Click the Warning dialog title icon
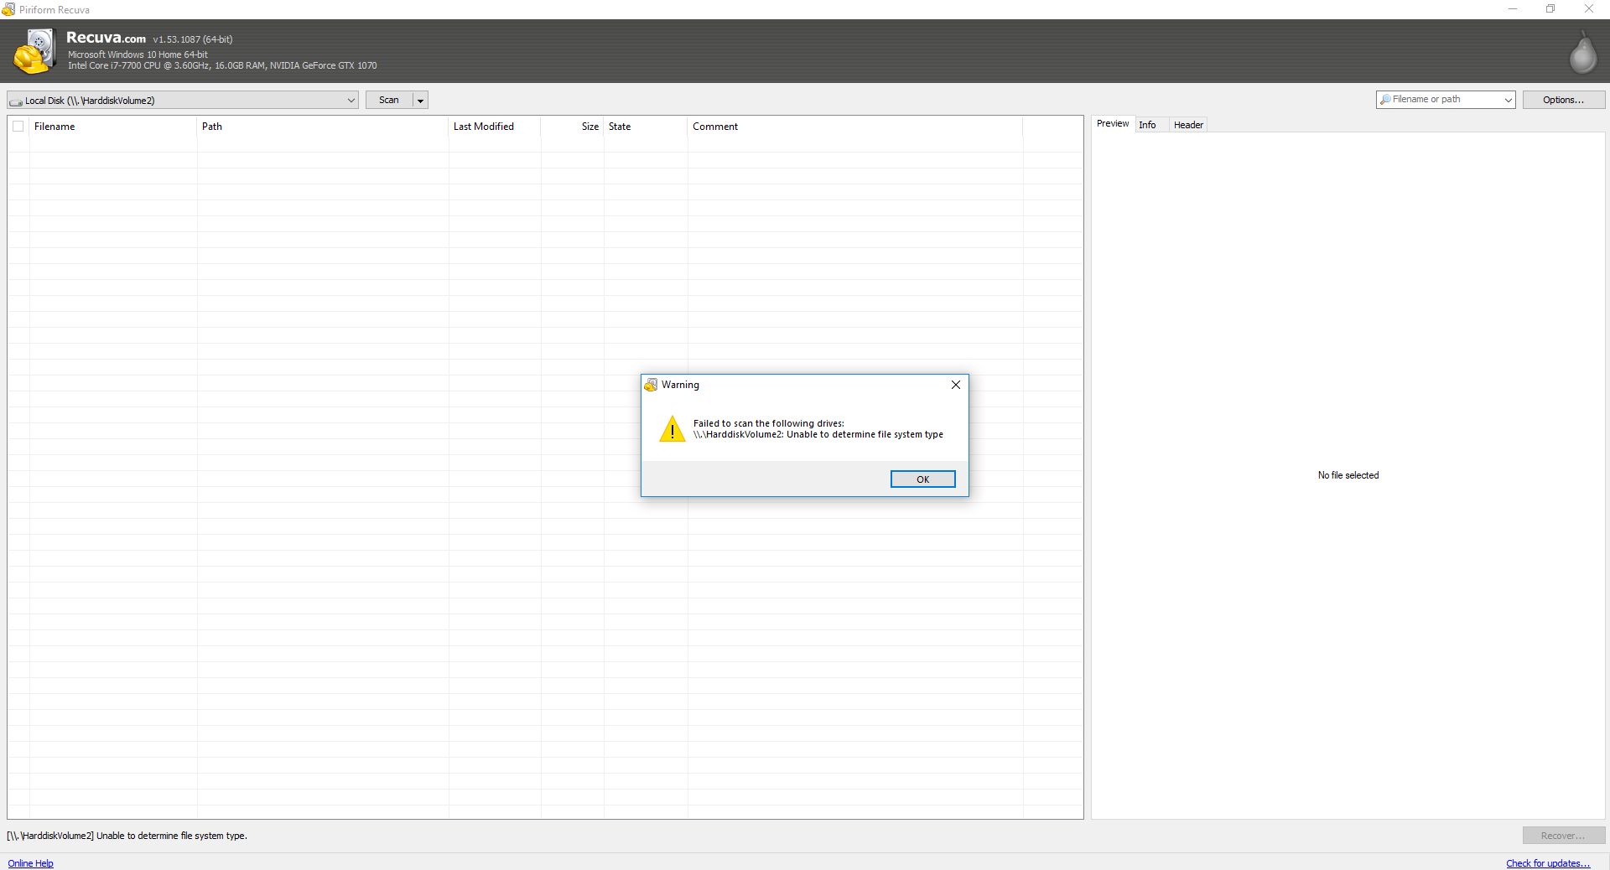The image size is (1610, 870). point(652,385)
